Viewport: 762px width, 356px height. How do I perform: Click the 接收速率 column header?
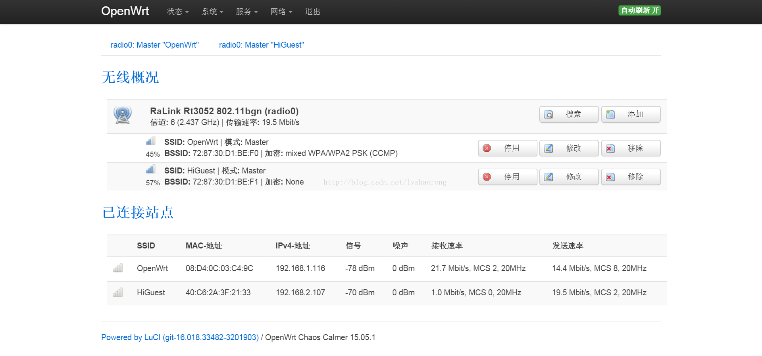(x=447, y=246)
